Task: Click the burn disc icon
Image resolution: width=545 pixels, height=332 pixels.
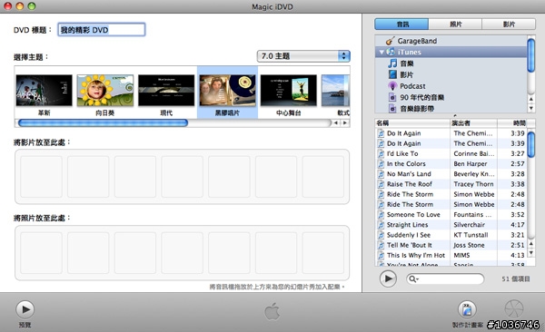Action: pos(514,309)
